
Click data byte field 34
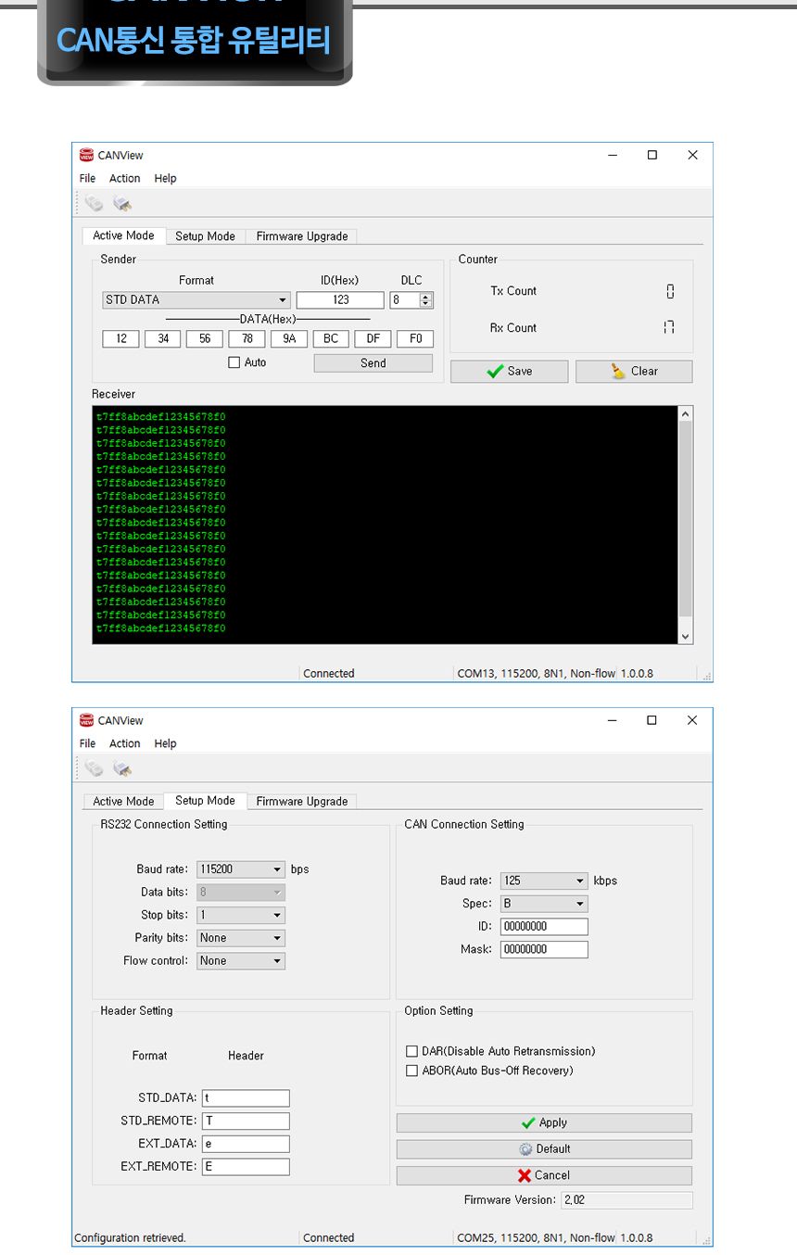point(163,339)
